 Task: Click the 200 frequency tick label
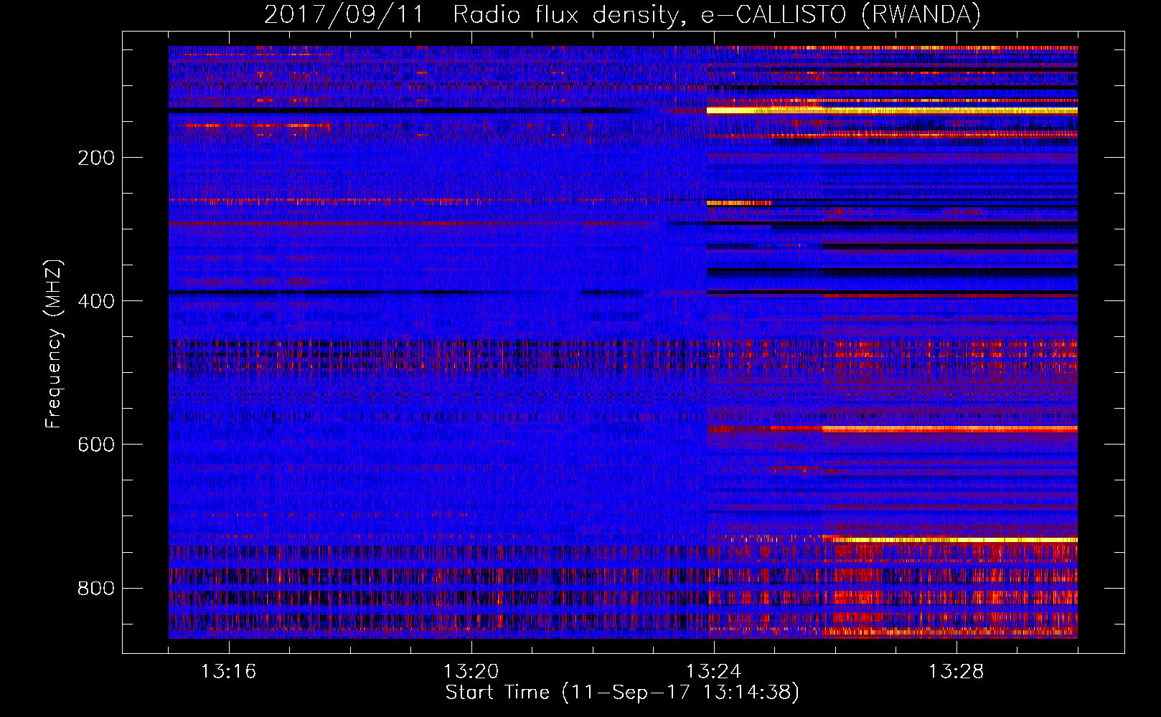(96, 158)
